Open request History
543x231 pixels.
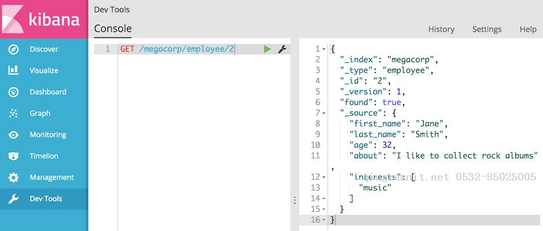pyautogui.click(x=441, y=29)
